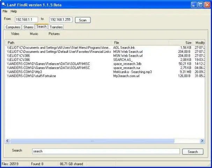
Task: Focus the 'to' IP field 192.168.1.255
Action: (x=61, y=20)
